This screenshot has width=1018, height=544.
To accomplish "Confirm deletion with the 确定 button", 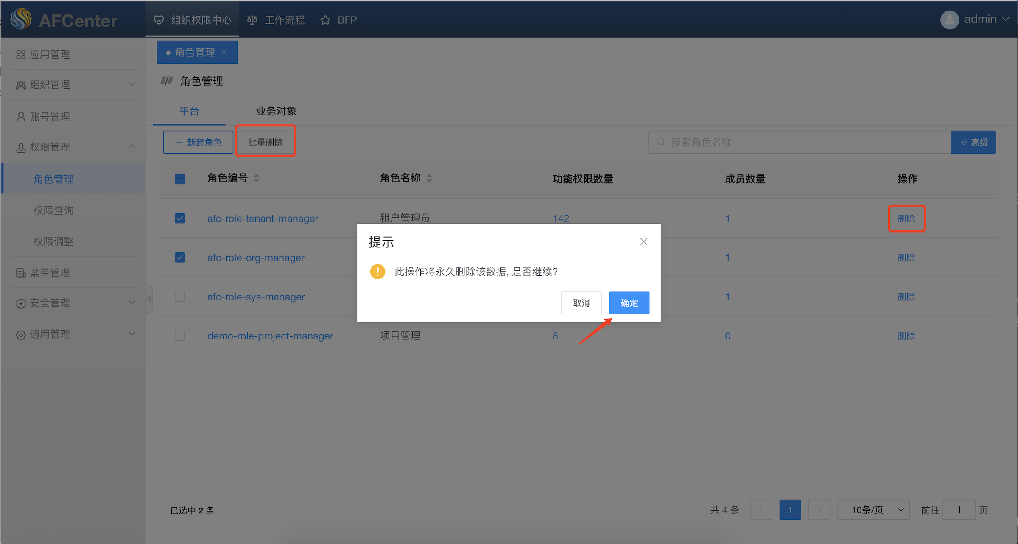I will [629, 303].
